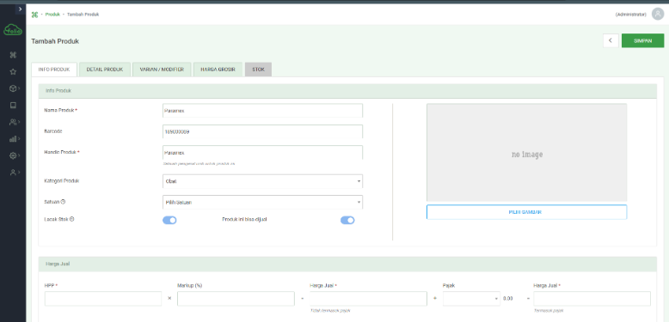Click the Harga Jual termasuk pajak field
This screenshot has height=322, width=669.
(x=592, y=299)
